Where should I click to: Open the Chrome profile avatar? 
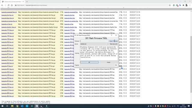(187, 5)
